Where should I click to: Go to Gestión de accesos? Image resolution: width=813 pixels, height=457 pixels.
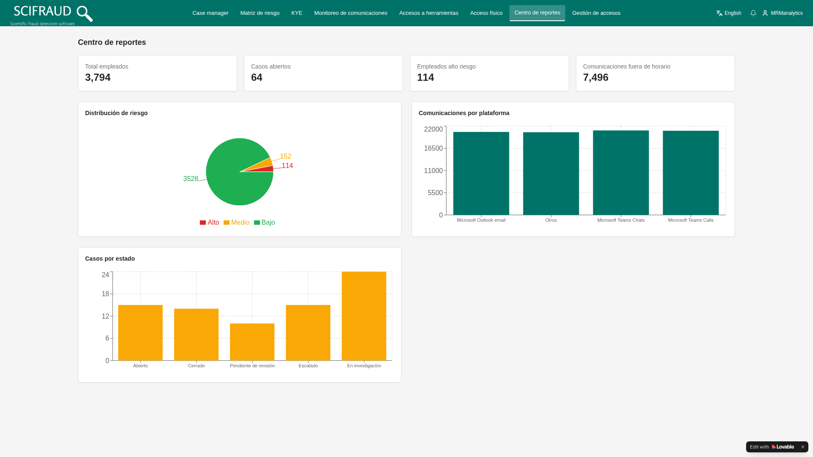[596, 13]
